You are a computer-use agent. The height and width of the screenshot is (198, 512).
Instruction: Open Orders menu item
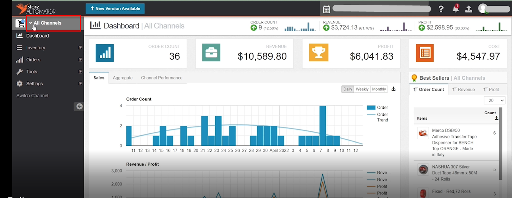pos(33,60)
